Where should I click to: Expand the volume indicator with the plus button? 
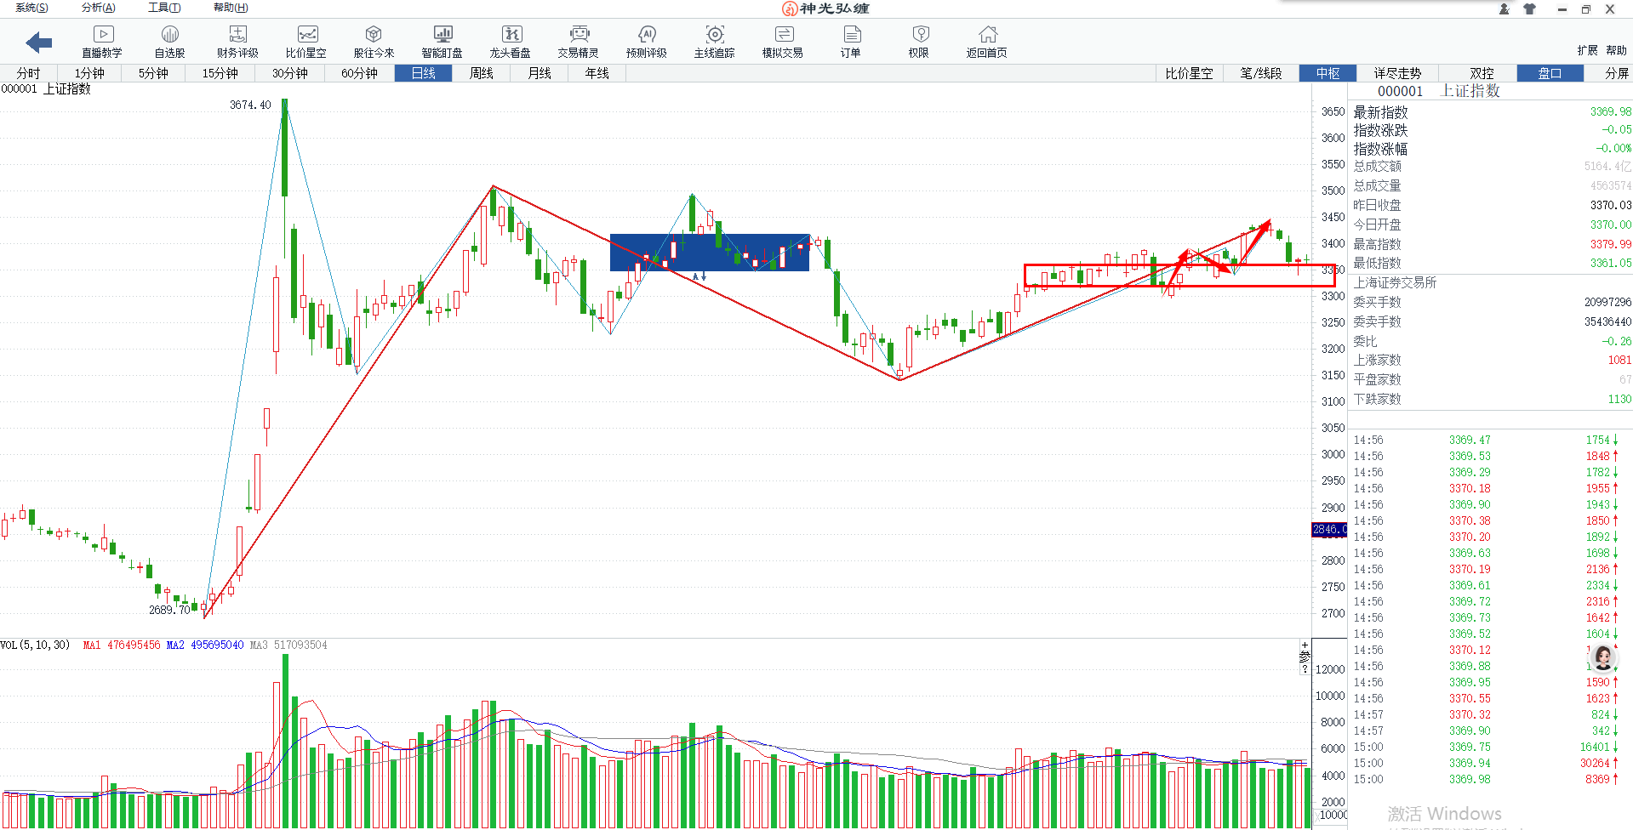pyautogui.click(x=1305, y=645)
